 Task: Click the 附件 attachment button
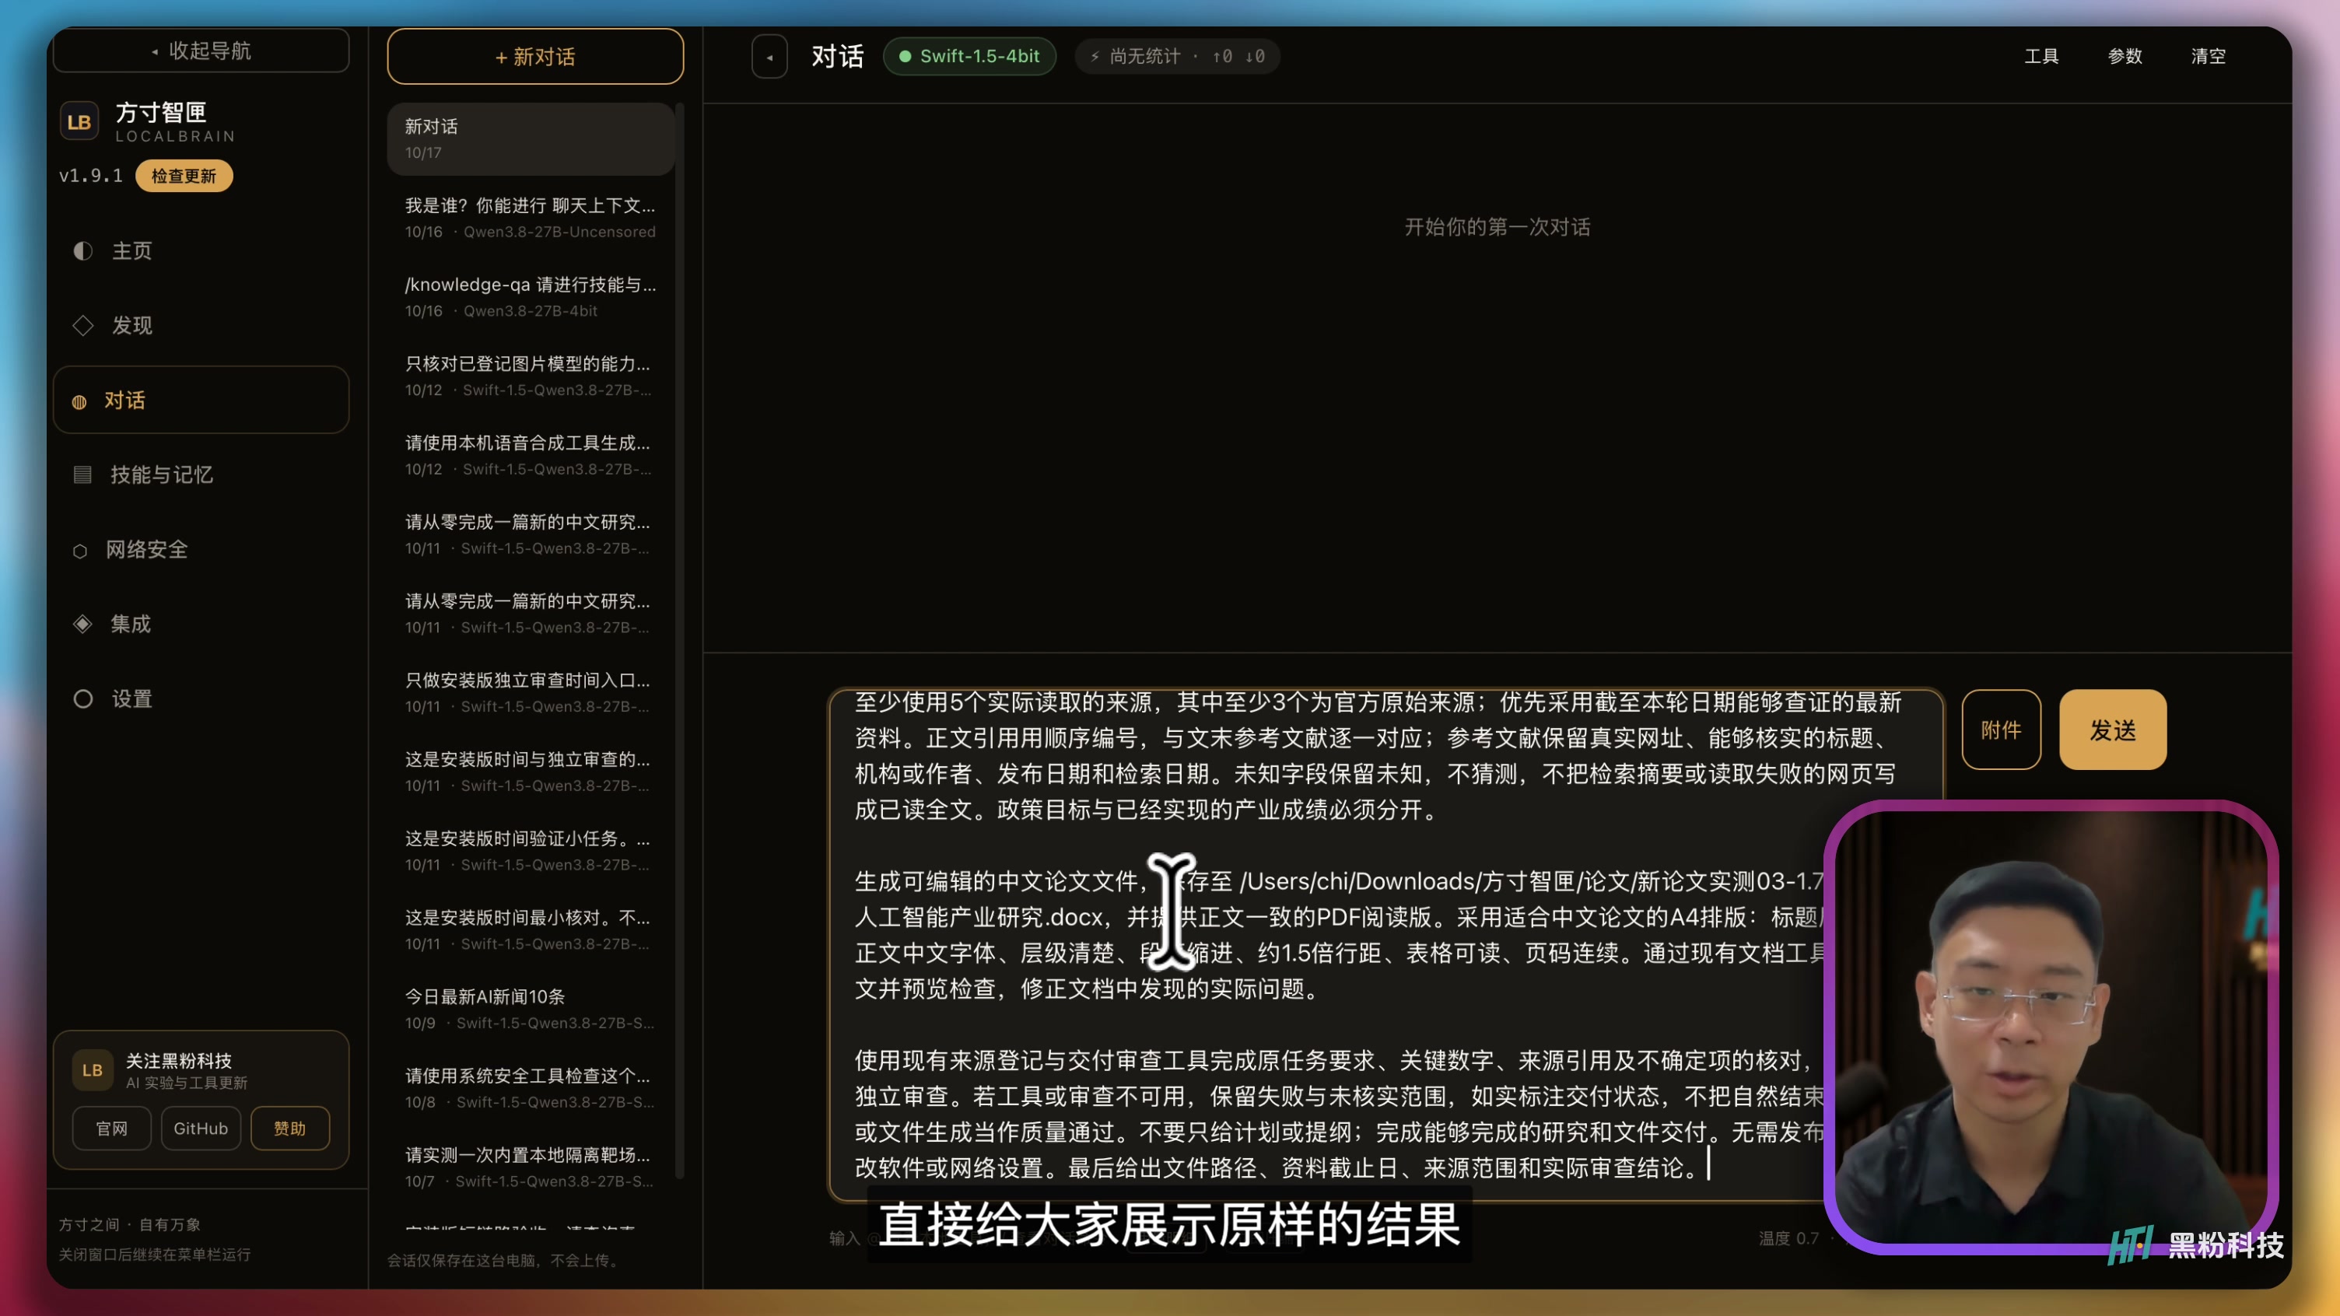[x=2001, y=730]
